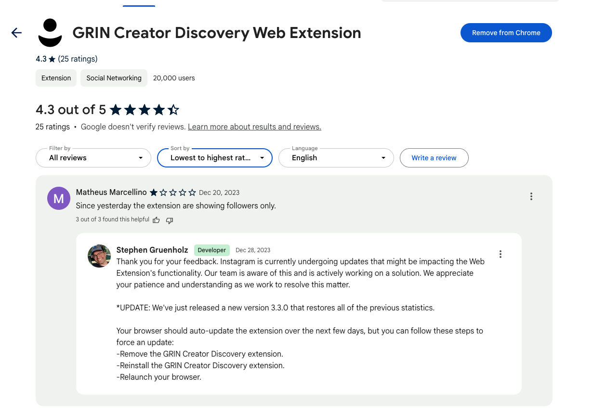Open the Social Networking category chip
Image resolution: width=593 pixels, height=411 pixels.
(x=114, y=78)
